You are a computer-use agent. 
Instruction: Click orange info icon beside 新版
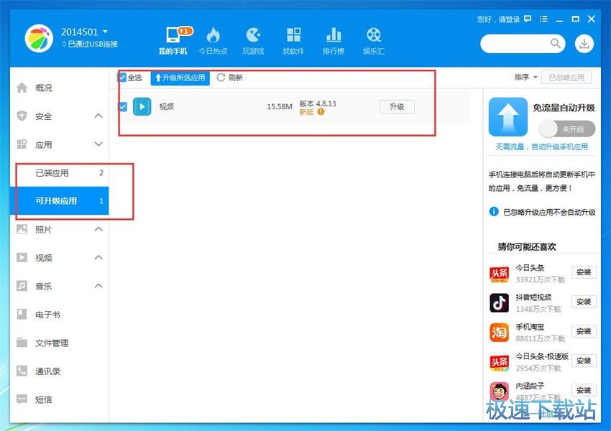[321, 112]
